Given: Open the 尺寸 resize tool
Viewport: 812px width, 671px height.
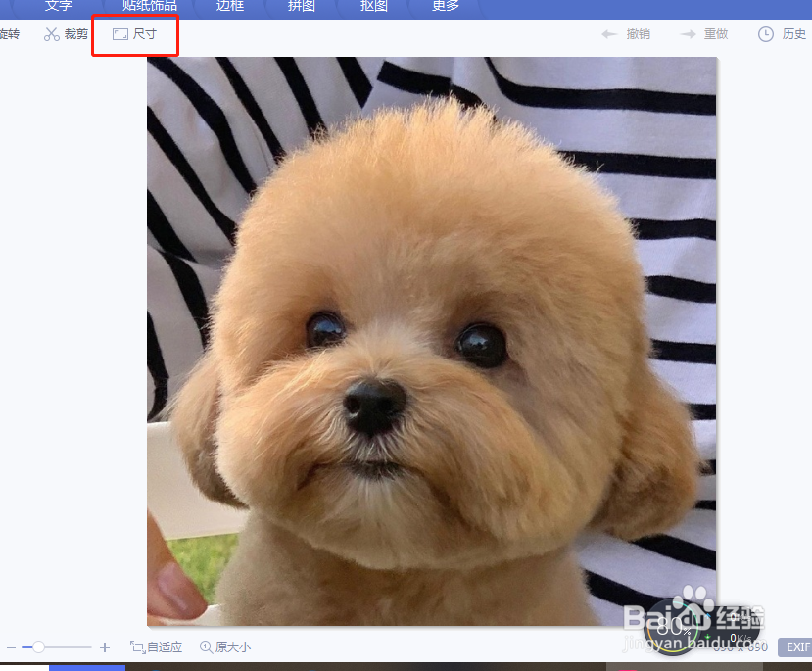Looking at the screenshot, I should click(x=134, y=34).
